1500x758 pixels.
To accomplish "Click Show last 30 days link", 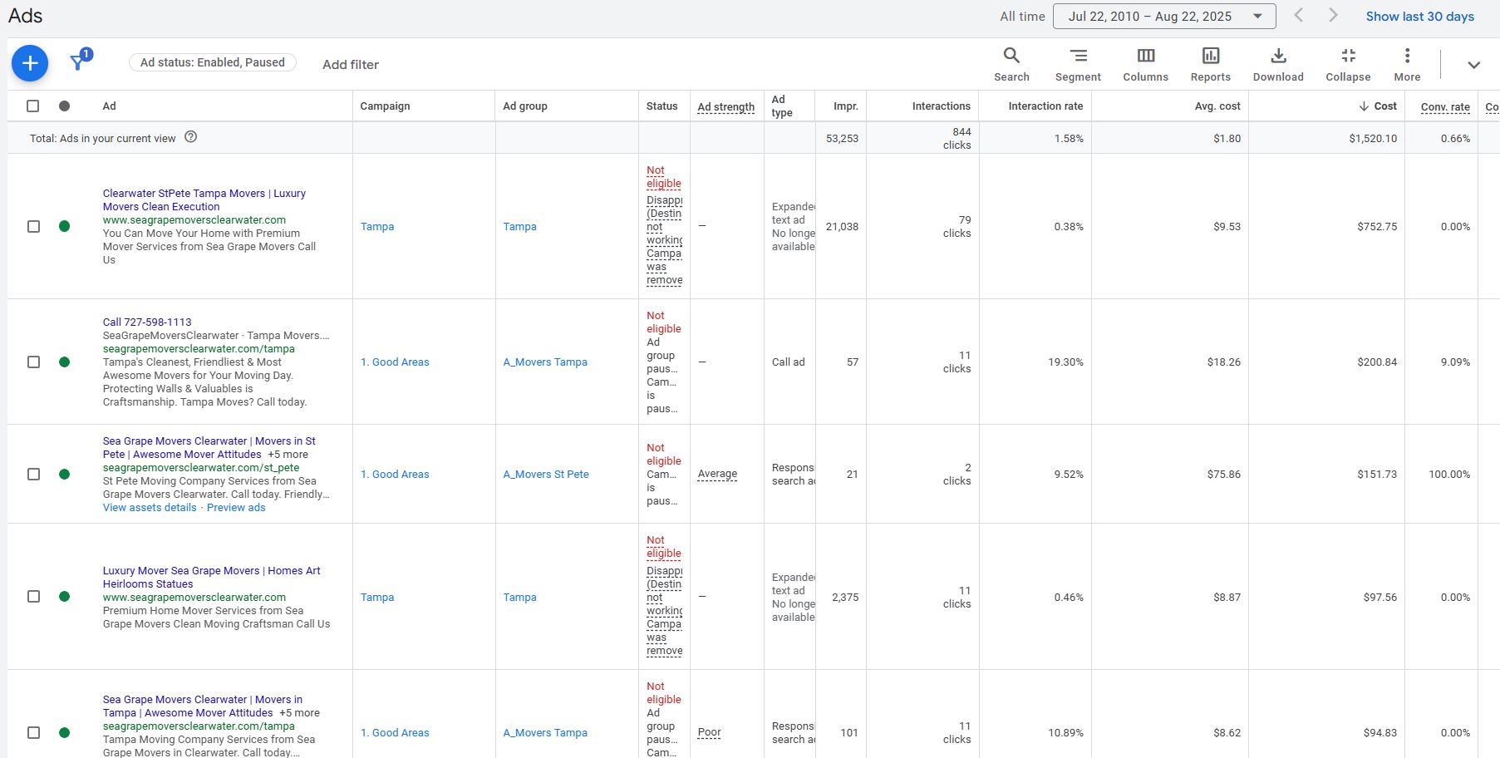I will point(1420,16).
